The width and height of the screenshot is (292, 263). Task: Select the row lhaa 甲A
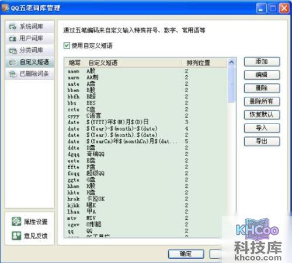[x=146, y=212]
